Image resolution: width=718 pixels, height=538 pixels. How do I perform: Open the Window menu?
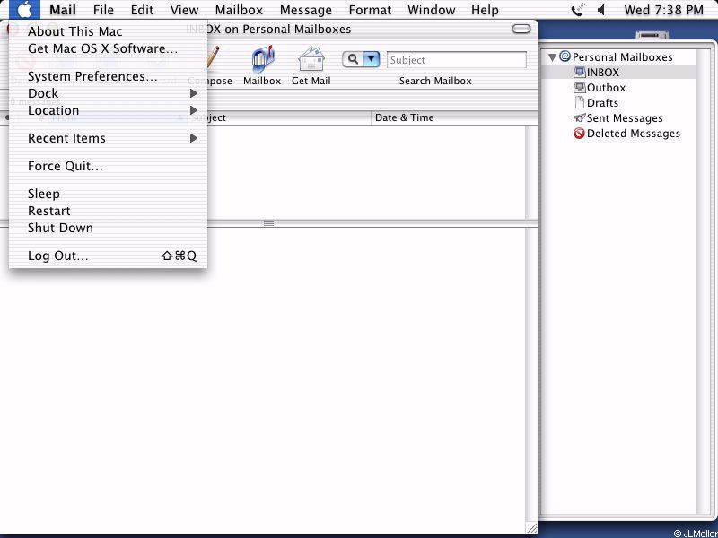pos(432,10)
